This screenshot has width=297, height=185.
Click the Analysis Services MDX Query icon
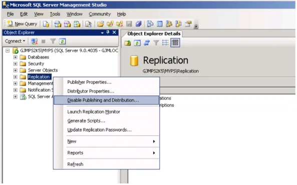click(58, 24)
